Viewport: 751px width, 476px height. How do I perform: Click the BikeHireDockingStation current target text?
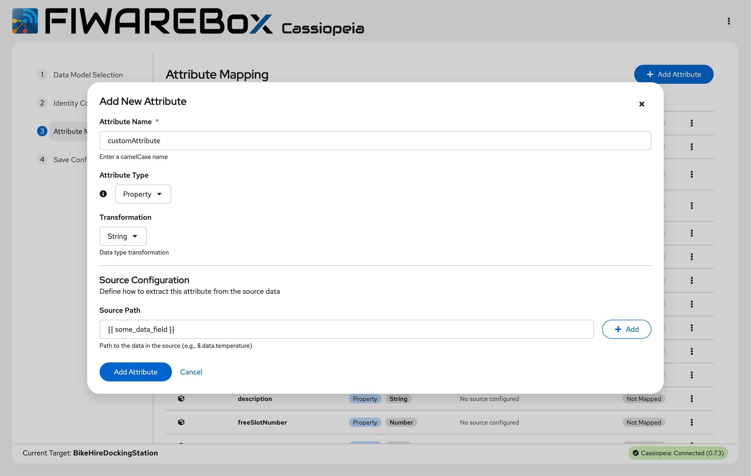(x=115, y=453)
